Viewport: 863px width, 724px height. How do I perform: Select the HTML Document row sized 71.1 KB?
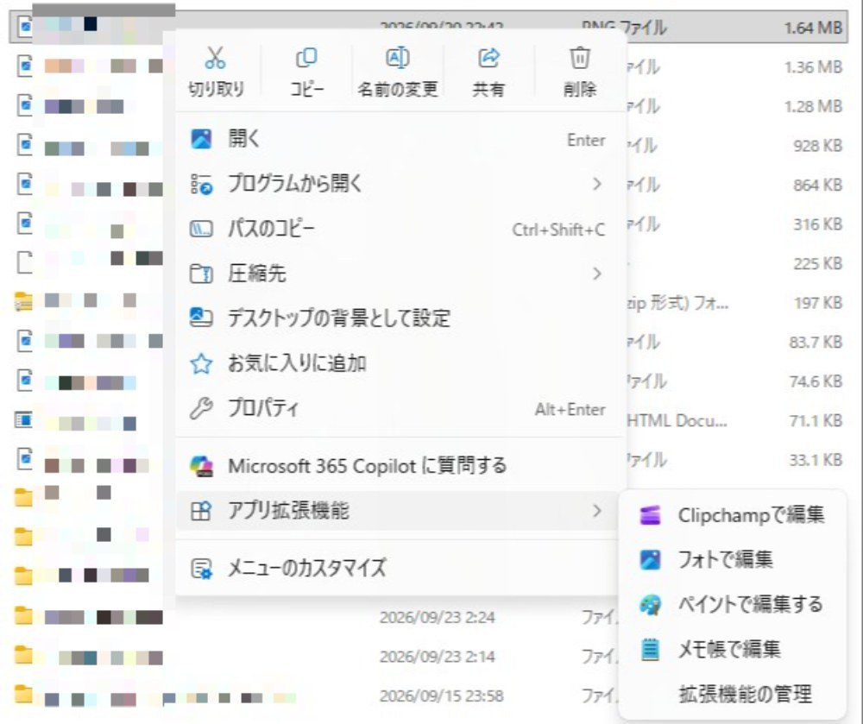(428, 421)
